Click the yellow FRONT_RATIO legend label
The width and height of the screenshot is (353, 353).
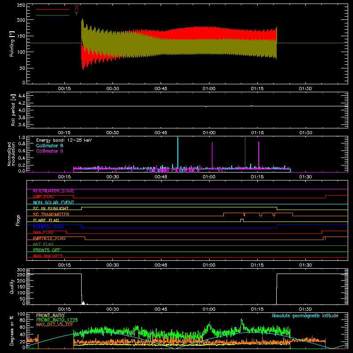[x=50, y=315]
